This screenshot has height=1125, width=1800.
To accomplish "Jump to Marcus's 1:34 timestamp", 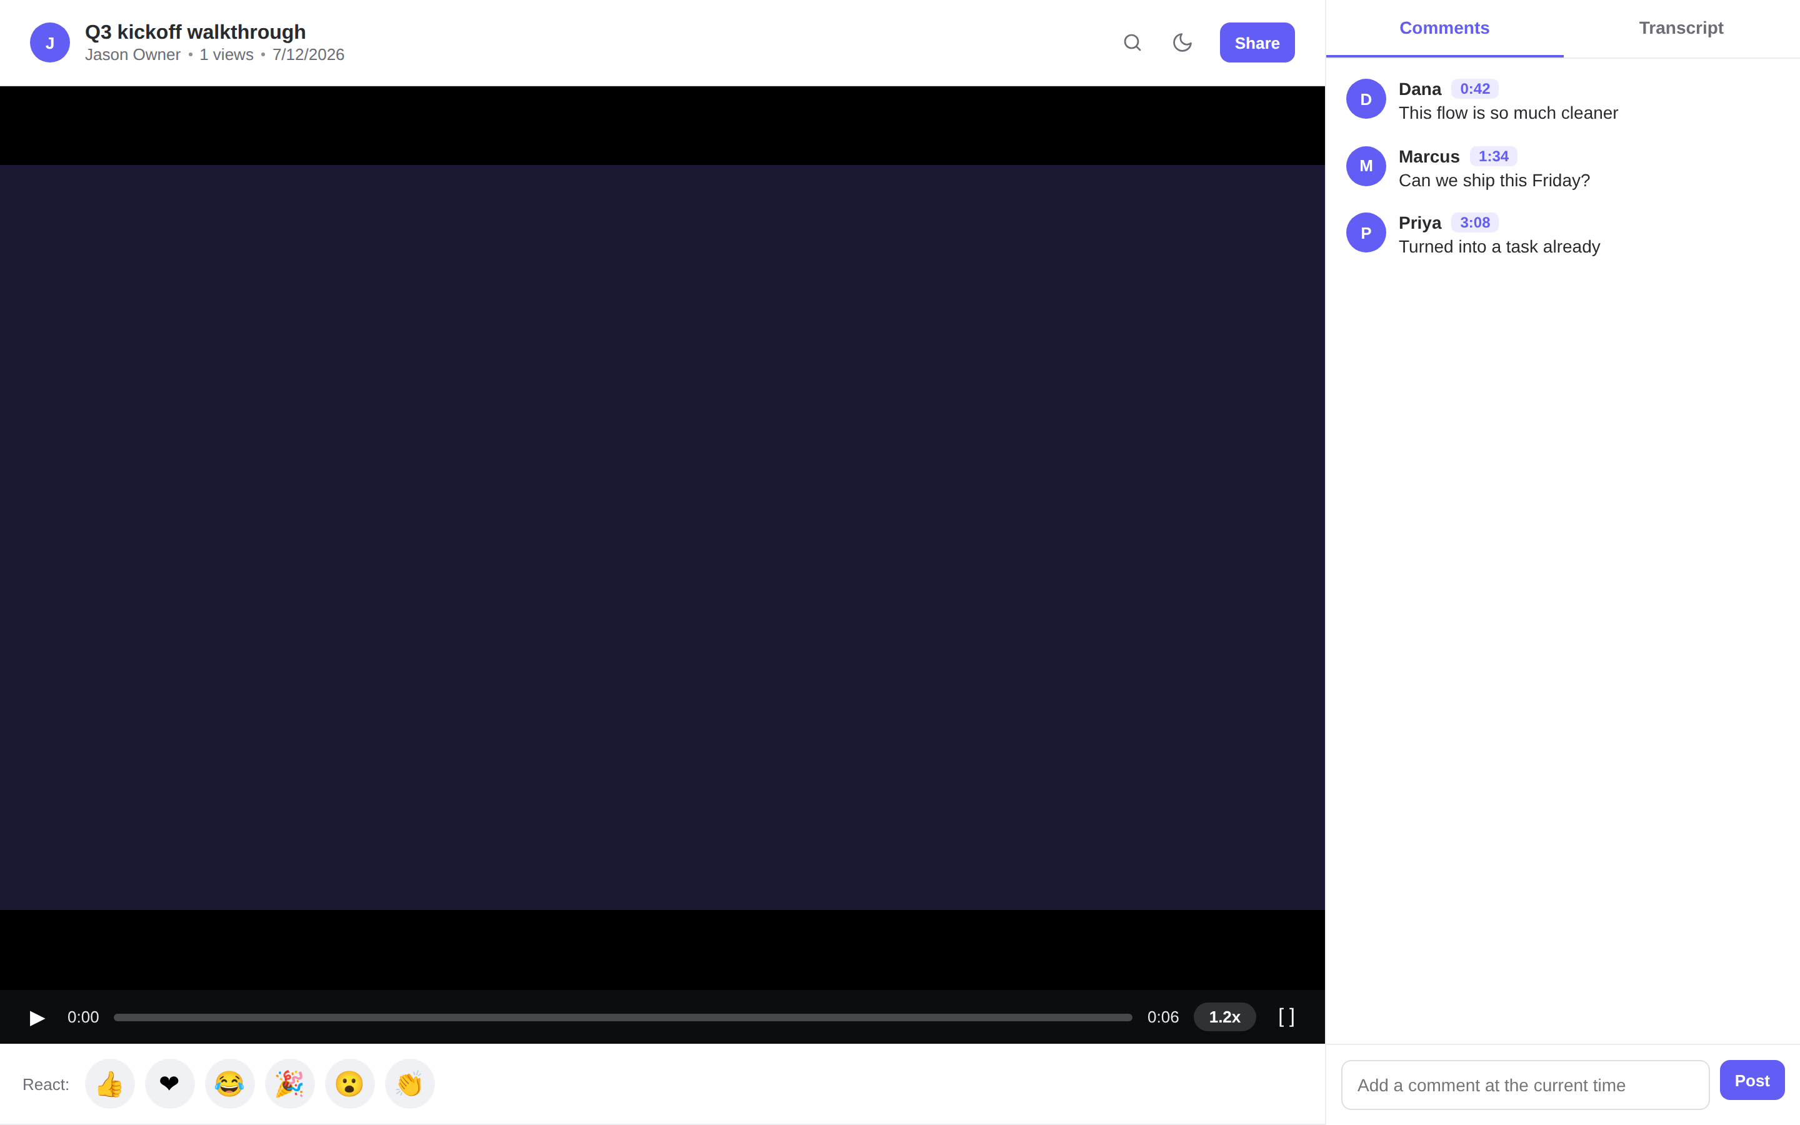I will [1492, 156].
